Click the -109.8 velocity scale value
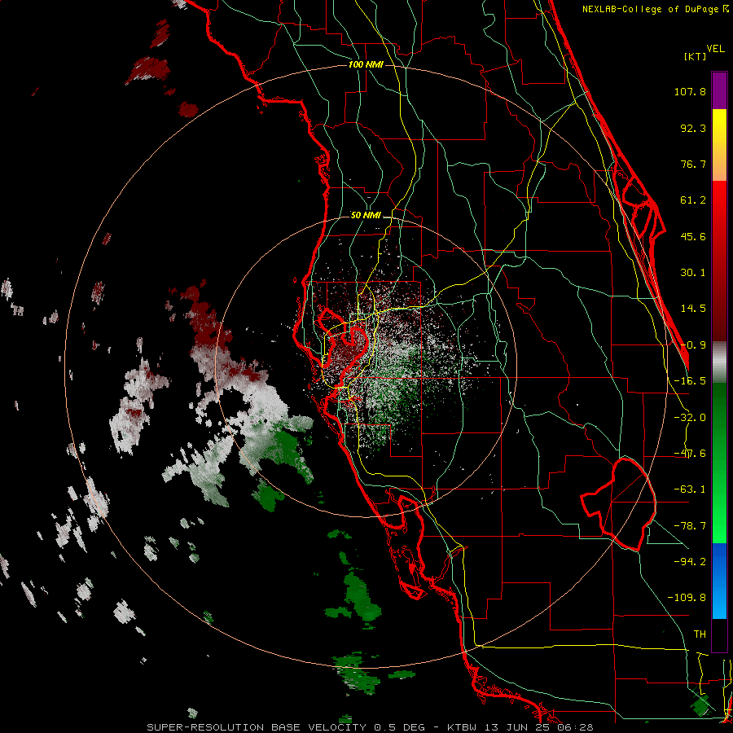Image resolution: width=733 pixels, height=733 pixels. [x=687, y=598]
